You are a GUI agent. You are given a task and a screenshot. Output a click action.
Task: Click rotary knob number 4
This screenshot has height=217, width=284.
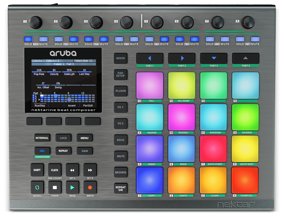point(126,22)
